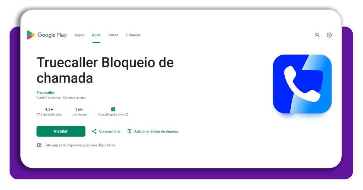Image resolution: width=363 pixels, height=190 pixels.
Task: Click the 4,5 star rating
Action: pyautogui.click(x=49, y=109)
